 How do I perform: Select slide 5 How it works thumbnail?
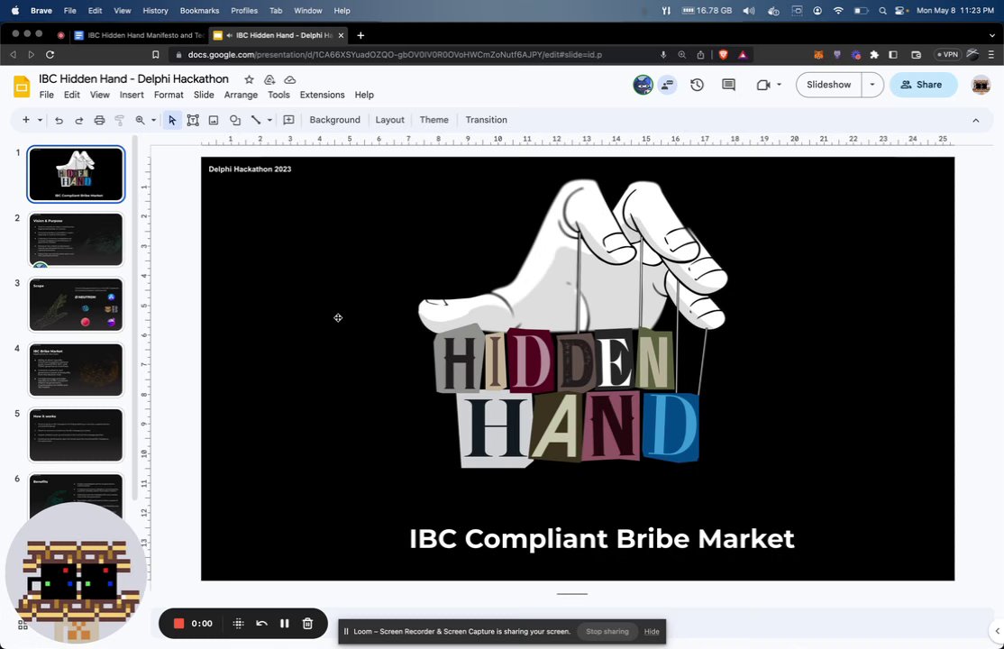[76, 435]
